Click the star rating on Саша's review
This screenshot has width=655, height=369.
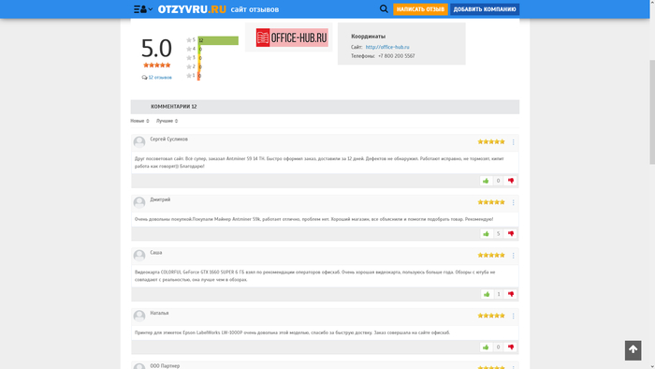(x=491, y=255)
